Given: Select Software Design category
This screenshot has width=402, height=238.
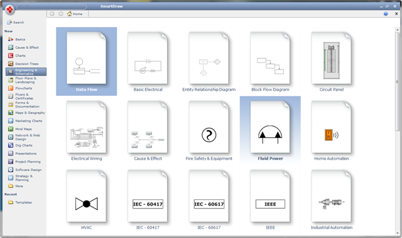Looking at the screenshot, I should point(24,170).
